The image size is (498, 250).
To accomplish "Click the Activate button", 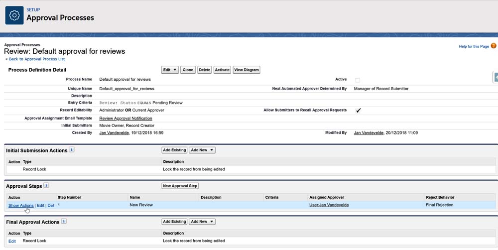I will 222,70.
